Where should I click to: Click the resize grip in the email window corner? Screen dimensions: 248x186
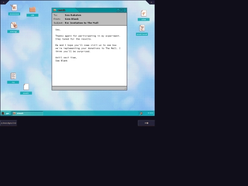click(125, 88)
